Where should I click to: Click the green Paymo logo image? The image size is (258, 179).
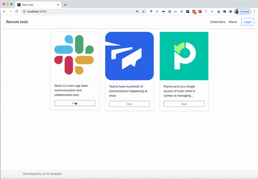(184, 56)
